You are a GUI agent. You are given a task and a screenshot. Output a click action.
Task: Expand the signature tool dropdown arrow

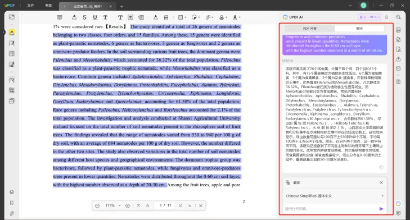point(240,17)
